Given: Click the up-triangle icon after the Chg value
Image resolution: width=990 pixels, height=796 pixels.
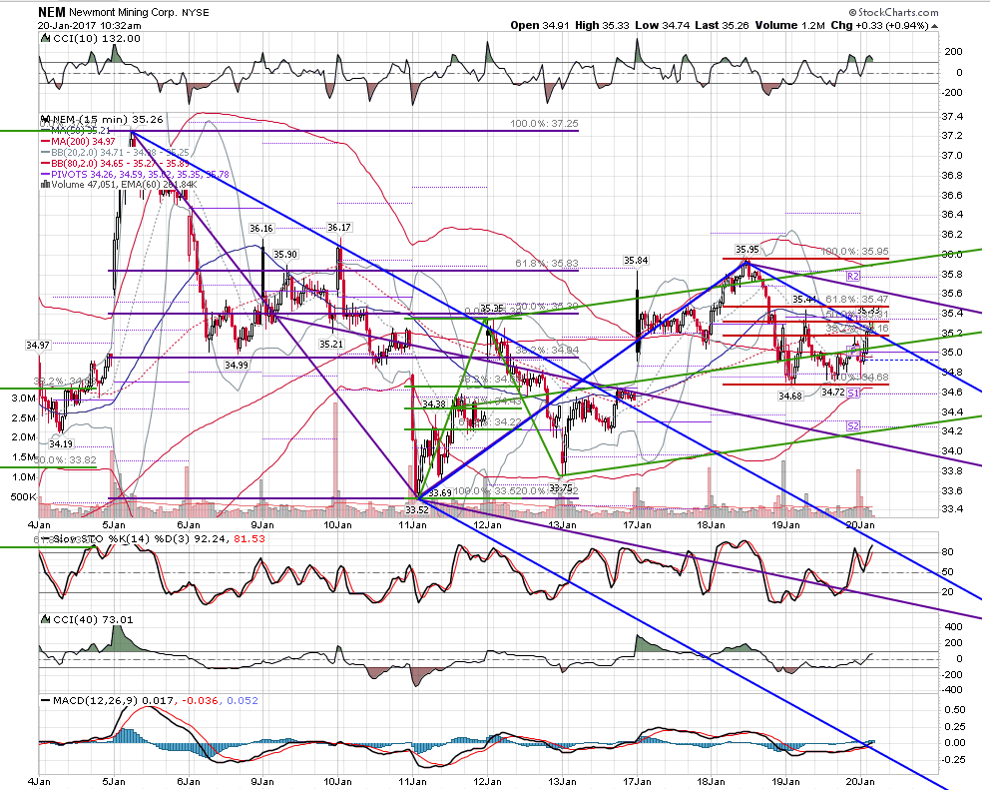Looking at the screenshot, I should tap(934, 26).
